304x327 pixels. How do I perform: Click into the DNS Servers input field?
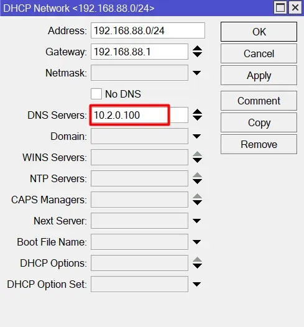point(139,115)
